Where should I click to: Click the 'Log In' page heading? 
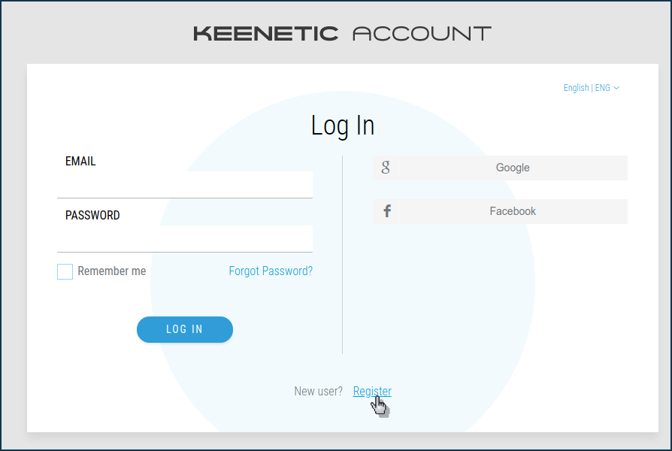tap(343, 126)
